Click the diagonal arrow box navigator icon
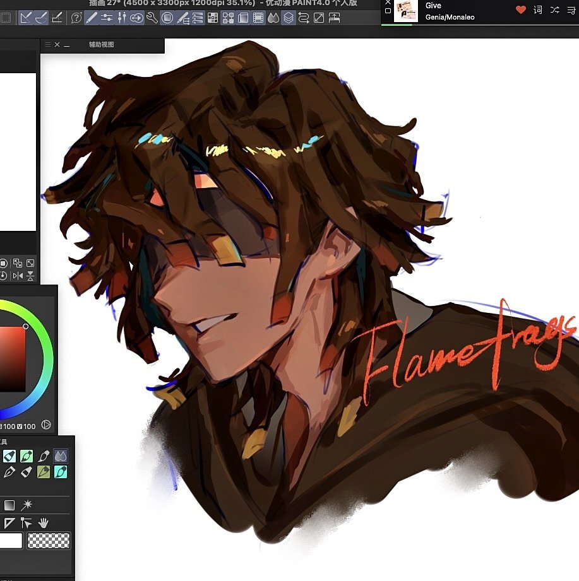Image resolution: width=579 pixels, height=581 pixels. tap(30, 263)
